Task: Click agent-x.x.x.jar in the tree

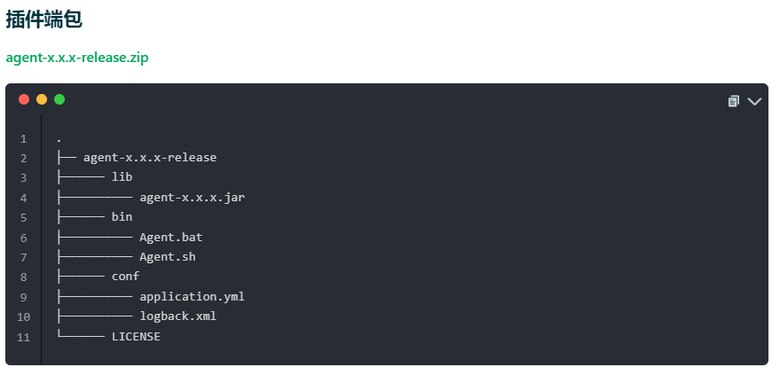Action: (x=192, y=198)
